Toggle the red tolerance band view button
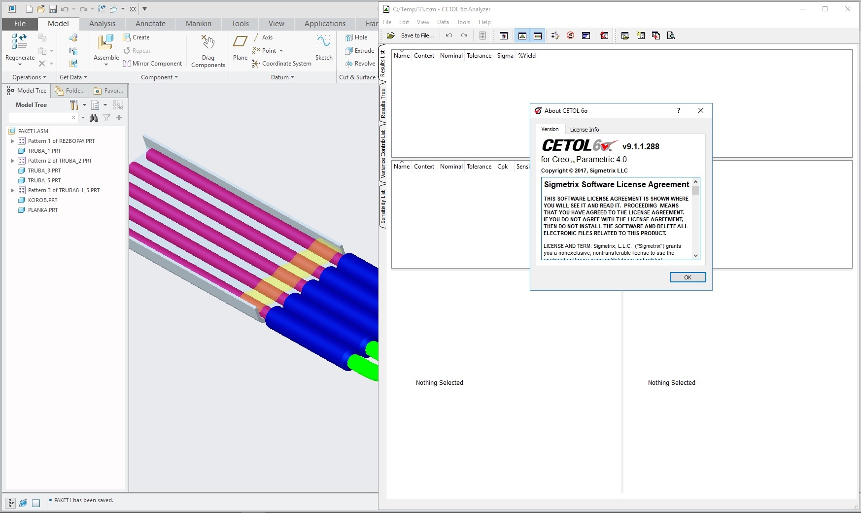This screenshot has height=513, width=861. pos(538,35)
